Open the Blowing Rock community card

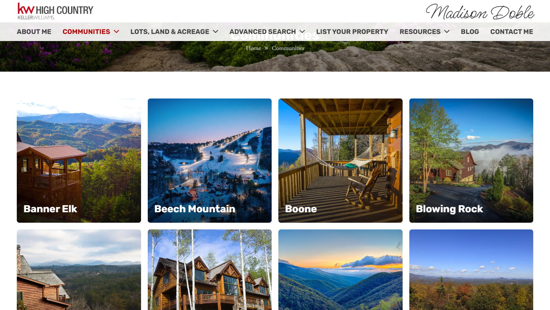pos(471,160)
